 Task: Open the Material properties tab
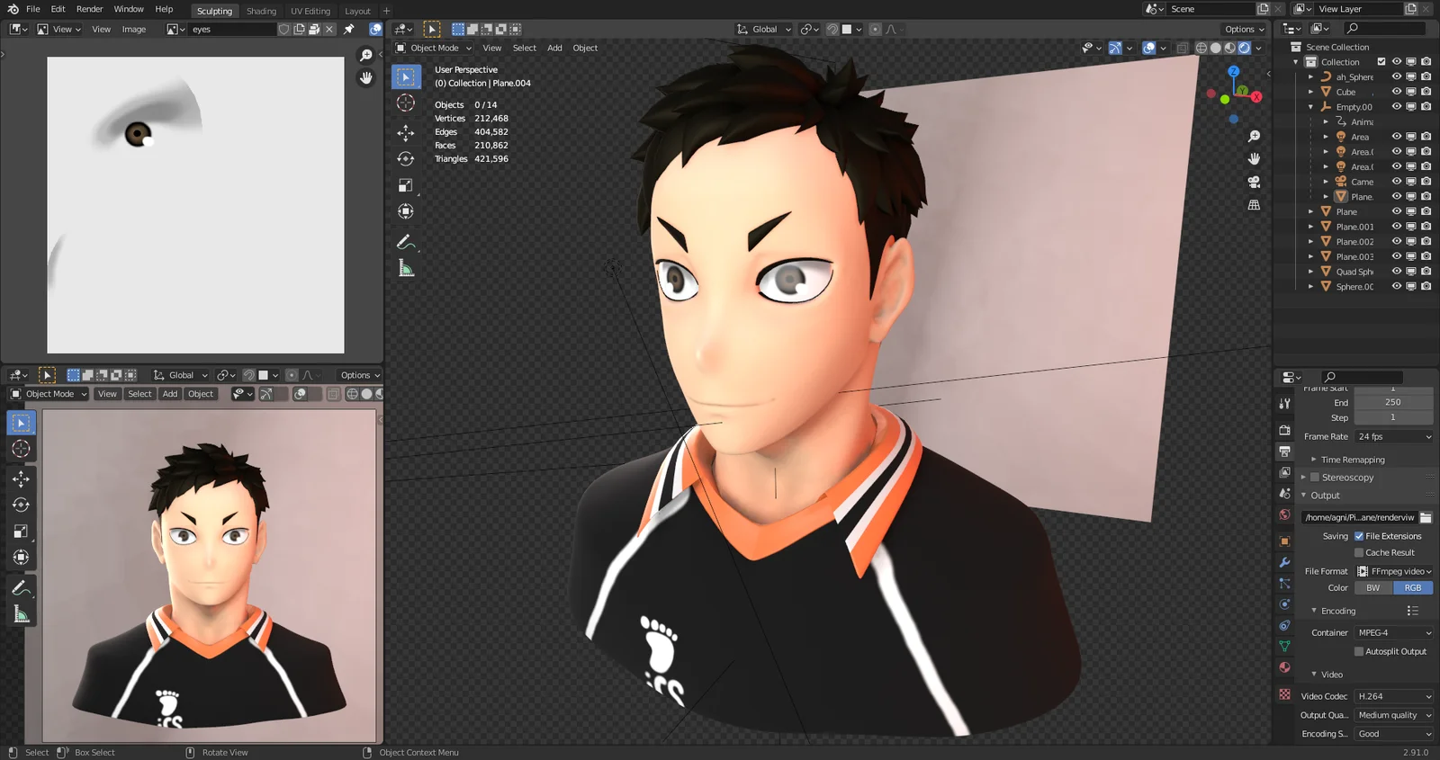tap(1284, 667)
